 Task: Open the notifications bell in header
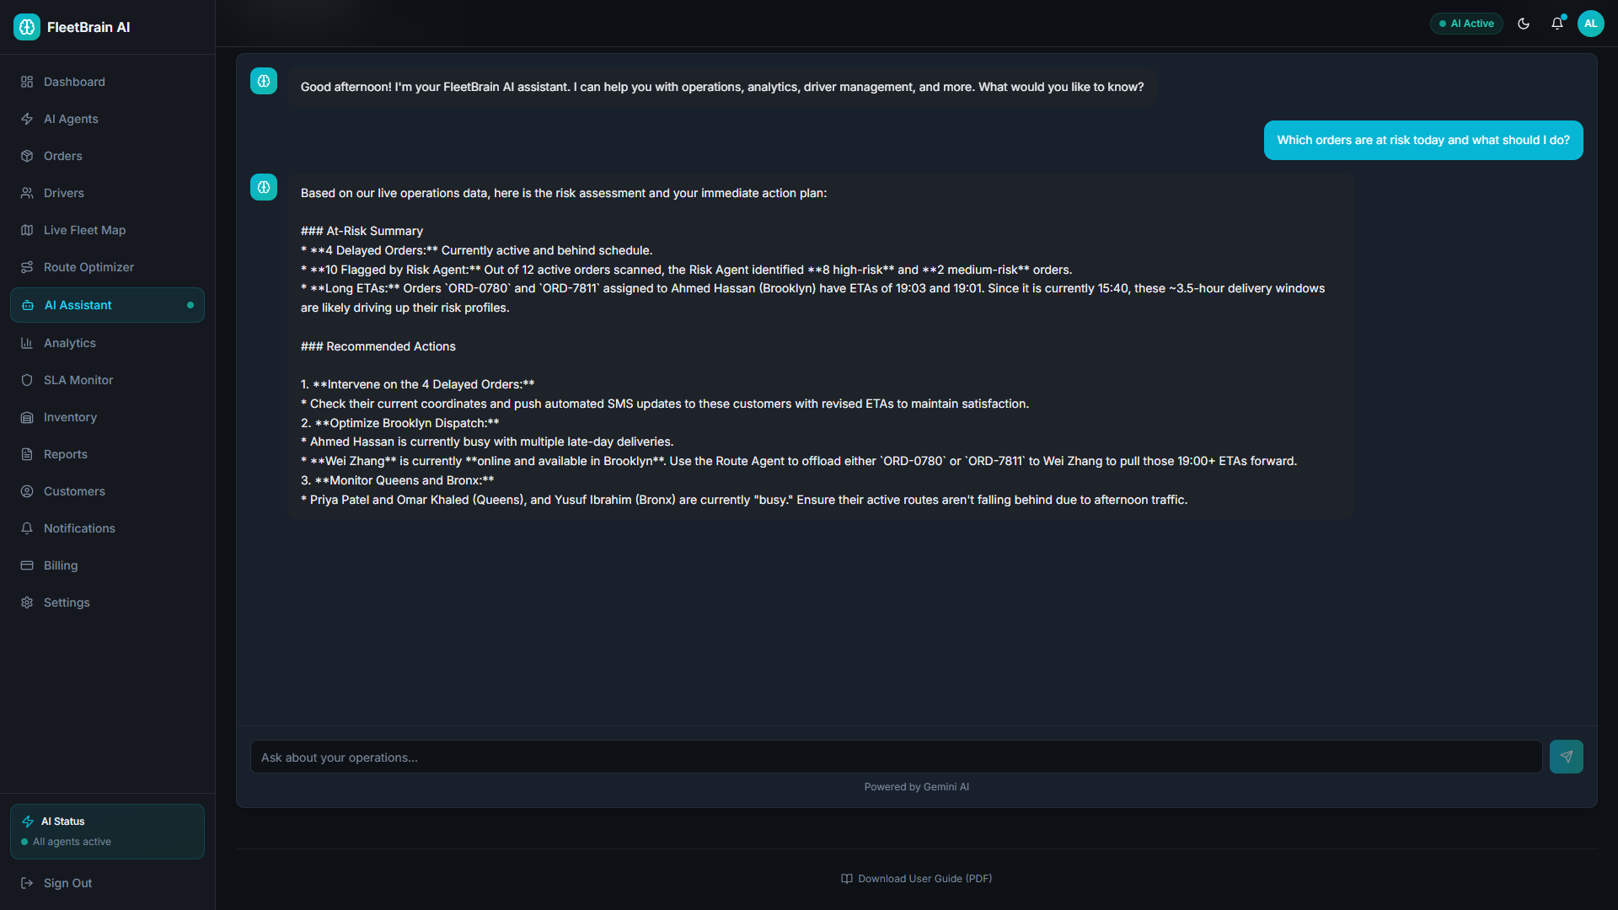1557,24
